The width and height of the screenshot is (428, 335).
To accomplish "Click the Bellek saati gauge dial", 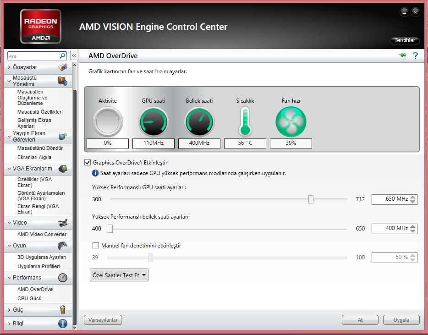I will [x=199, y=122].
